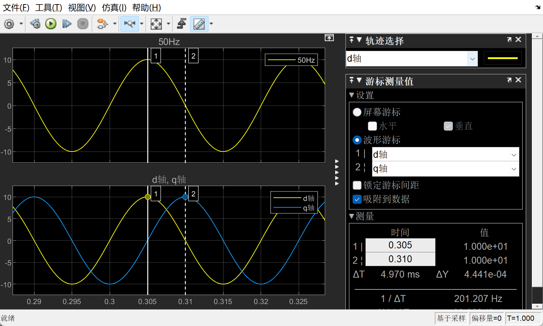543x326 pixels.
Task: Click the yellow cursor marker on the d轴 curve
Action: click(x=148, y=197)
